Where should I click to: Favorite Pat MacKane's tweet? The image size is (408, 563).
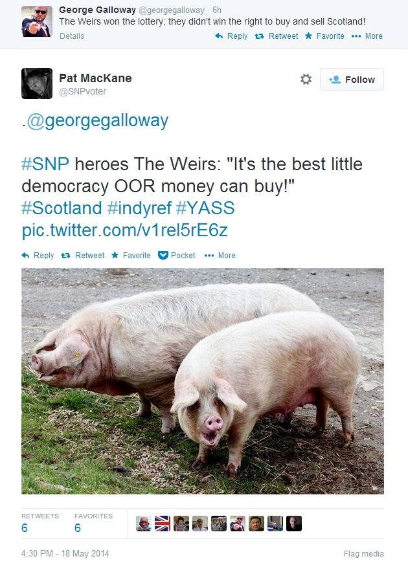pos(131,255)
